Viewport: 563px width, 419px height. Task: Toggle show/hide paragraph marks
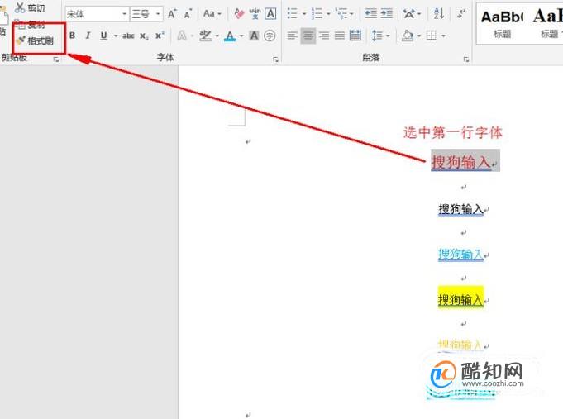coord(461,14)
